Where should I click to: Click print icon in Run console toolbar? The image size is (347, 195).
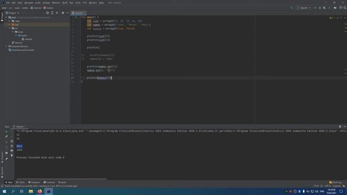[12, 151]
